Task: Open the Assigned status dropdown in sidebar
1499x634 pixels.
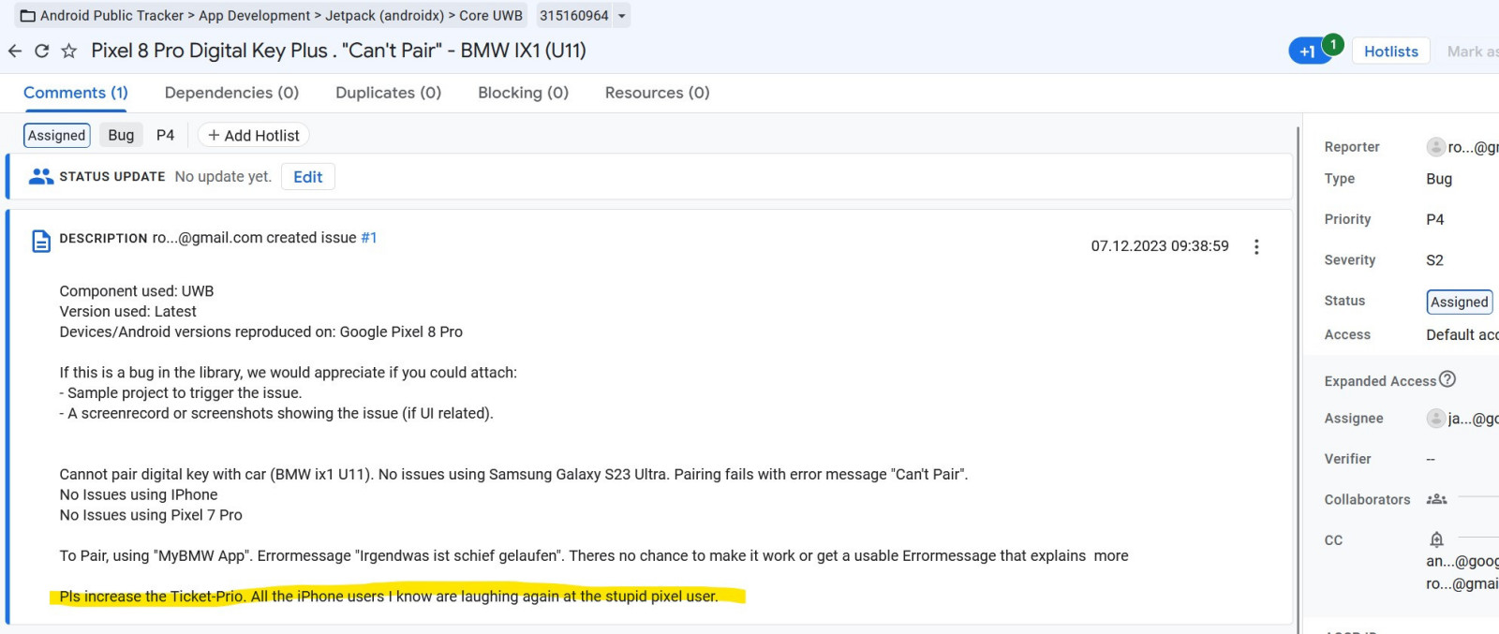Action: tap(1459, 302)
